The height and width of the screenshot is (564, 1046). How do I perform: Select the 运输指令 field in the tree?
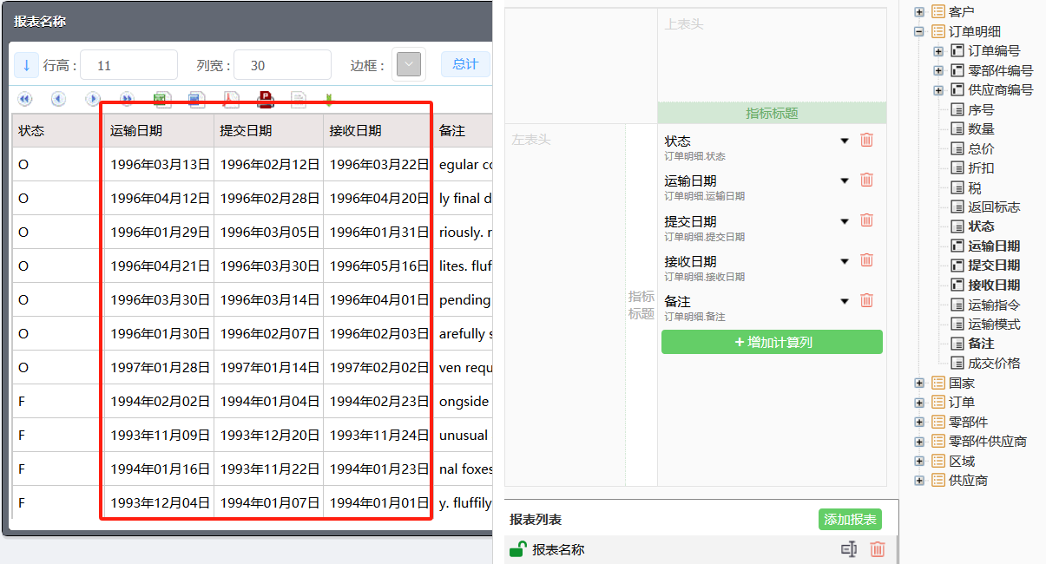click(x=994, y=305)
